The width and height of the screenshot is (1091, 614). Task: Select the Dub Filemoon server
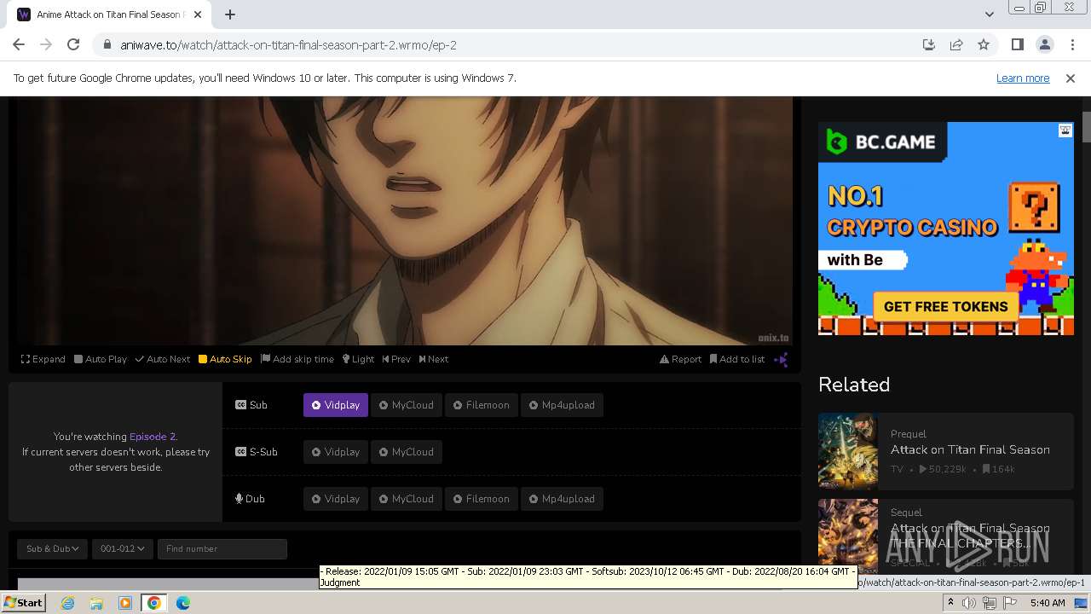[482, 499]
